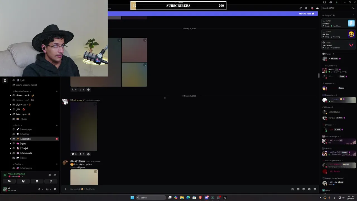Open the emoji picker in message bar

pyautogui.click(x=309, y=189)
